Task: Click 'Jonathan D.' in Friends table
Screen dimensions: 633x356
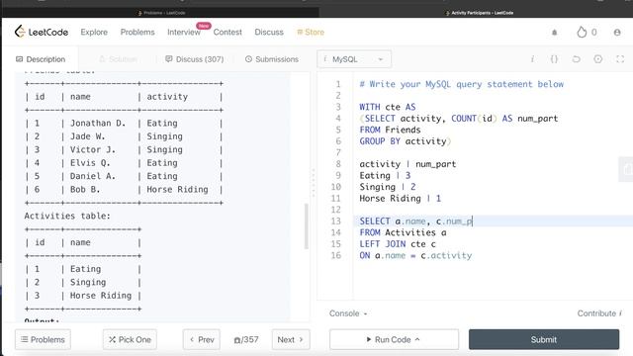Action: tap(98, 123)
